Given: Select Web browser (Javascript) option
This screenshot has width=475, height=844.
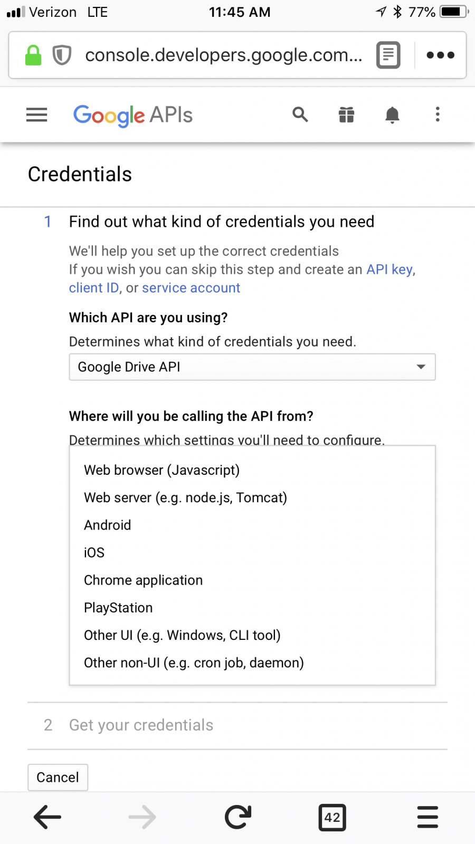Looking at the screenshot, I should coord(161,470).
